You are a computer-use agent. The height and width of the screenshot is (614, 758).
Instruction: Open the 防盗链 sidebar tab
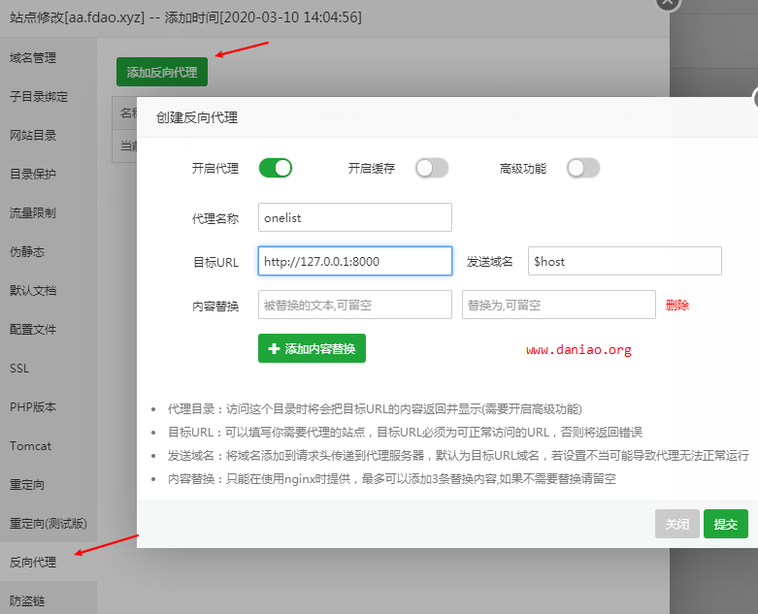[49, 600]
